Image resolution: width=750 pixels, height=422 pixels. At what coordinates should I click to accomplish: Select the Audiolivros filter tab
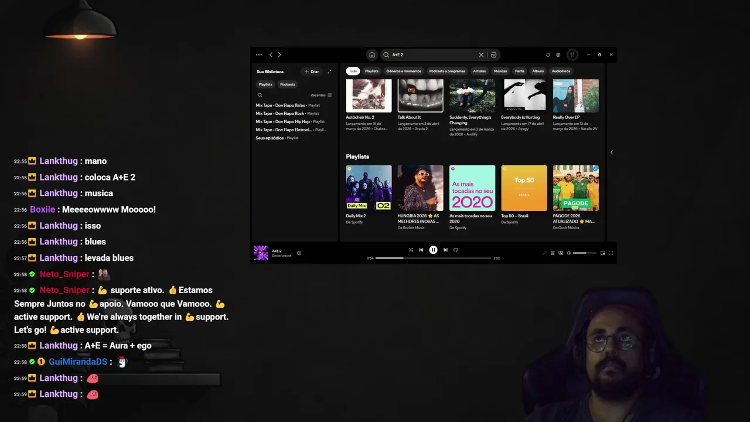click(561, 71)
